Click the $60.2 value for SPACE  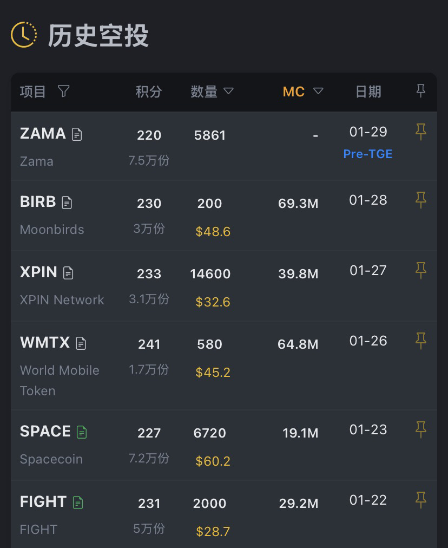coord(213,461)
